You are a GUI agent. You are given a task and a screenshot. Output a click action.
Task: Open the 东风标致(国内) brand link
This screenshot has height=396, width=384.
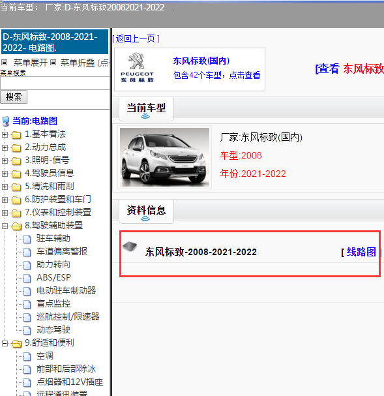pyautogui.click(x=201, y=61)
